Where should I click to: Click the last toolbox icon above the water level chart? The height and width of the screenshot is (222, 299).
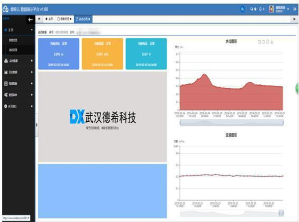point(272,41)
